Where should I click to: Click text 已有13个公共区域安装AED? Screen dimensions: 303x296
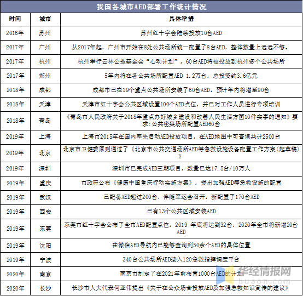(181, 211)
